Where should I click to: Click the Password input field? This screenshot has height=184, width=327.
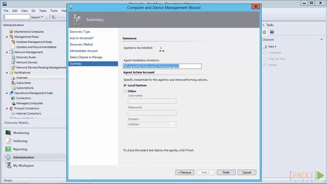(152, 113)
